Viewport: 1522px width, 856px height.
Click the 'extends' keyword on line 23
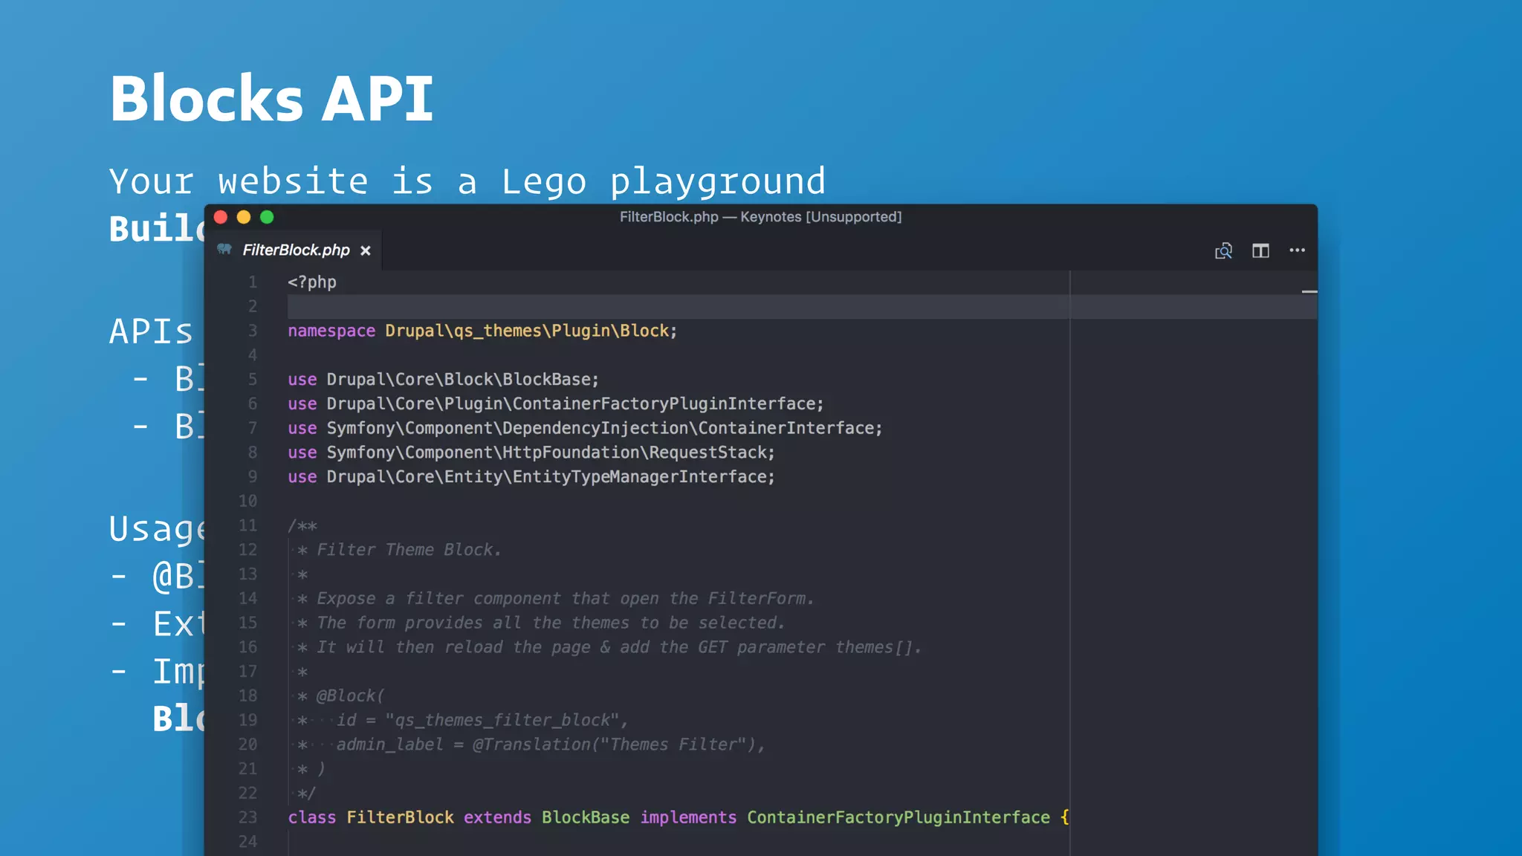498,817
